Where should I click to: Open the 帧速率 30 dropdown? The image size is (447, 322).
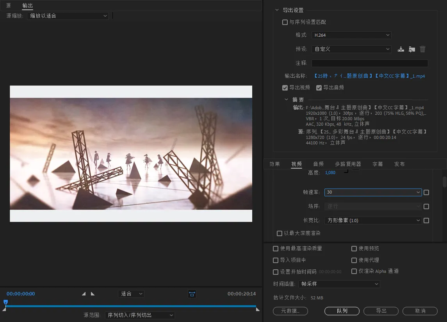coord(373,192)
